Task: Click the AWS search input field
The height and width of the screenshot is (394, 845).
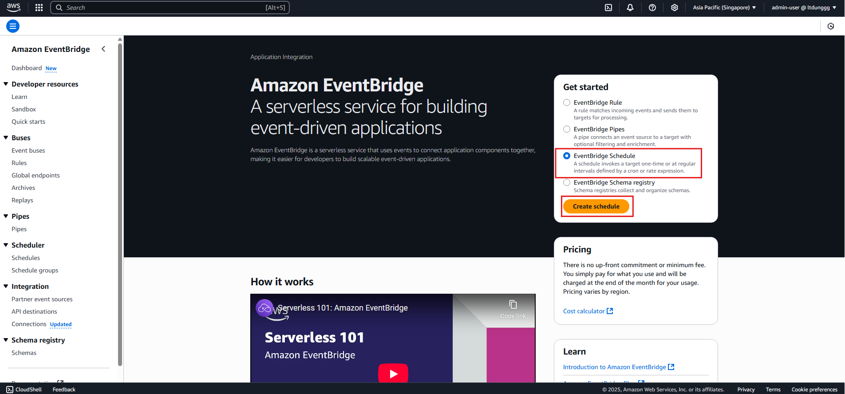Action: (x=170, y=8)
